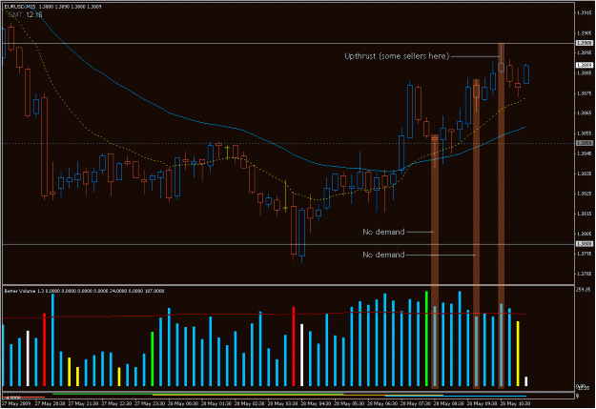Click the yellow doji candle near 28 May 03:00
The image size is (596, 409).
[x=285, y=195]
